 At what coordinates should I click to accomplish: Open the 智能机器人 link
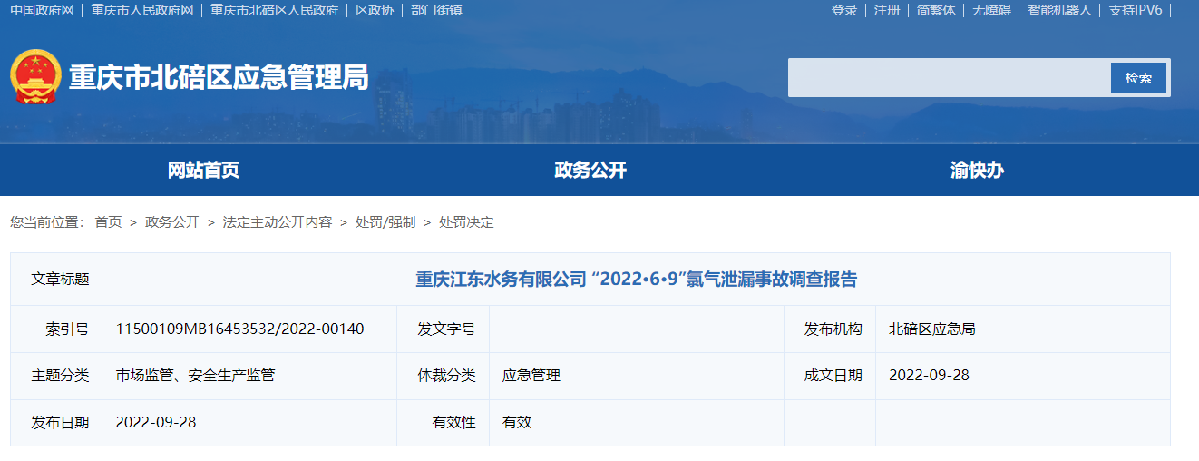tap(1059, 10)
